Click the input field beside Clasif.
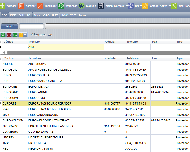Screen dimensions: 190x152 31,26
